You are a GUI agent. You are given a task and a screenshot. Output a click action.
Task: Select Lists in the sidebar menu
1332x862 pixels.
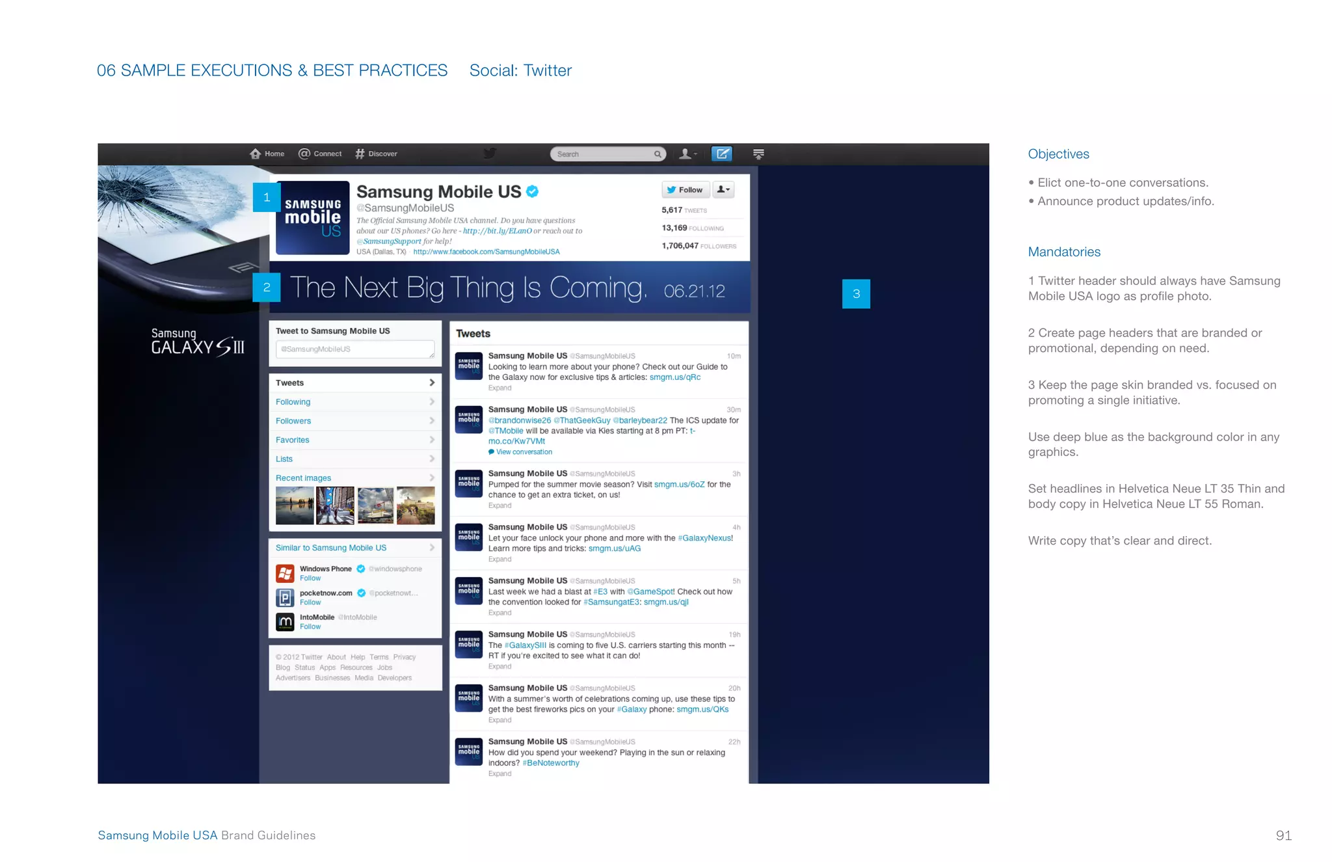(x=355, y=459)
